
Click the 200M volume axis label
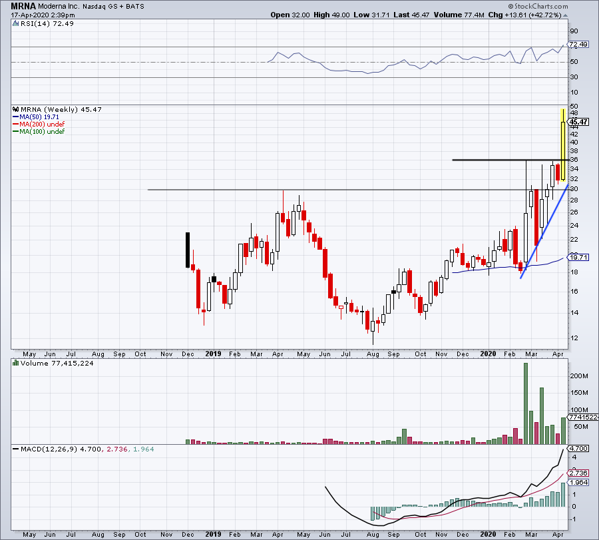click(579, 376)
